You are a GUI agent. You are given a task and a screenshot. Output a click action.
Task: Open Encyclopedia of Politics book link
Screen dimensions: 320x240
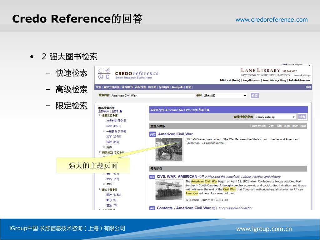(x=236, y=208)
